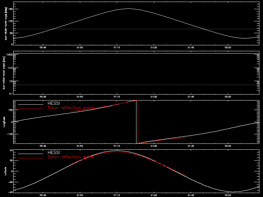Click 01:00 time label under Sun-HESSI-Noon plot
The height and width of the screenshot is (197, 263).
coord(80,97)
